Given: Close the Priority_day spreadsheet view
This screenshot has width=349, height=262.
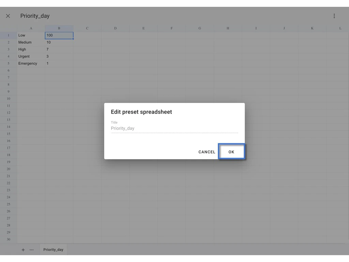Looking at the screenshot, I should [8, 16].
